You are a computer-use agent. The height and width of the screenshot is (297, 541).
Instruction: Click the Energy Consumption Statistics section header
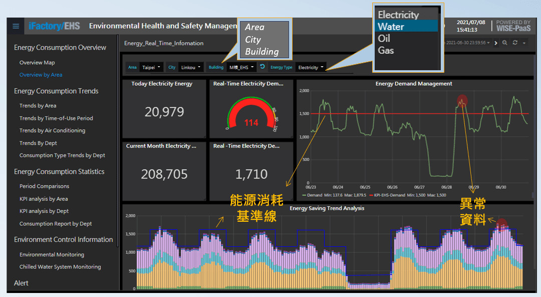tap(59, 172)
